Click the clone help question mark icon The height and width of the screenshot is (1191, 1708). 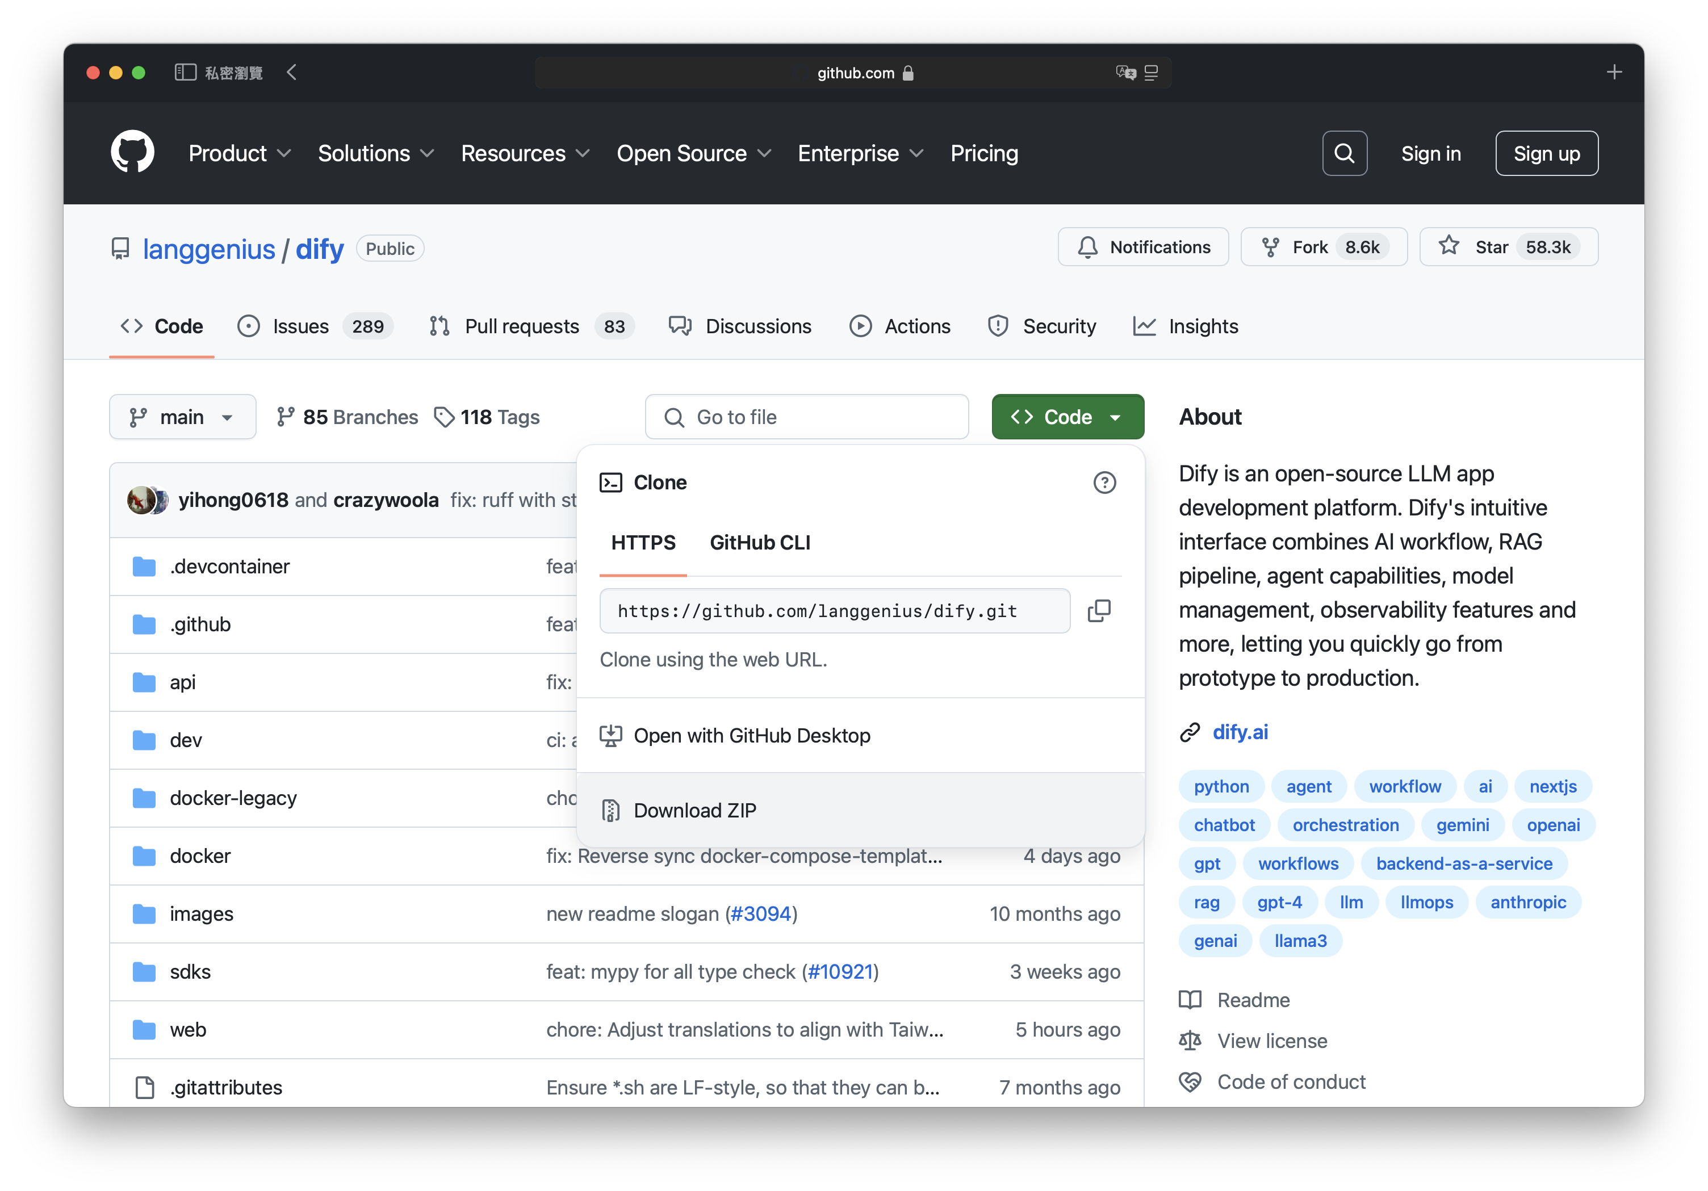click(1104, 483)
